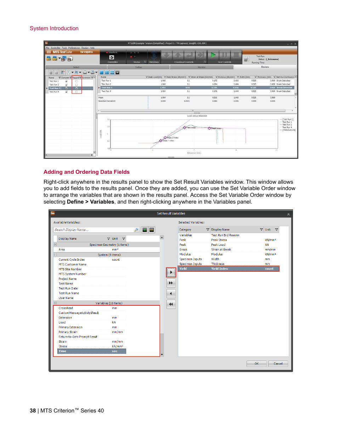Open the Preferences menu
The height and width of the screenshot is (438, 338).
[x=74, y=48]
